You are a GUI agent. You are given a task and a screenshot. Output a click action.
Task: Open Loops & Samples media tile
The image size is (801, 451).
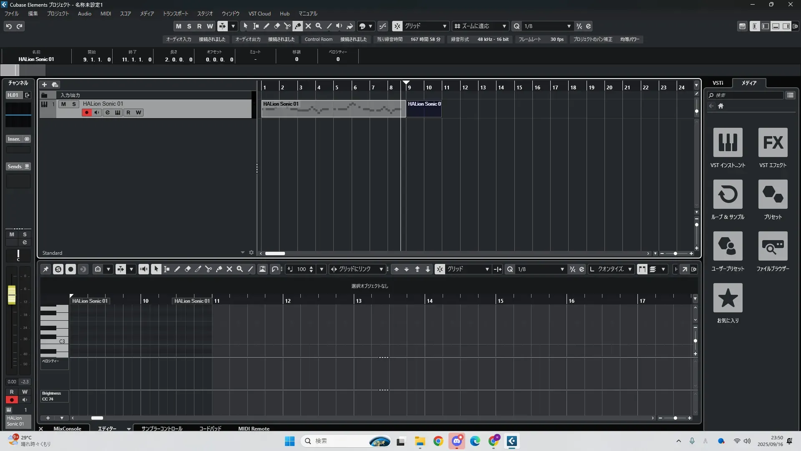pyautogui.click(x=728, y=195)
